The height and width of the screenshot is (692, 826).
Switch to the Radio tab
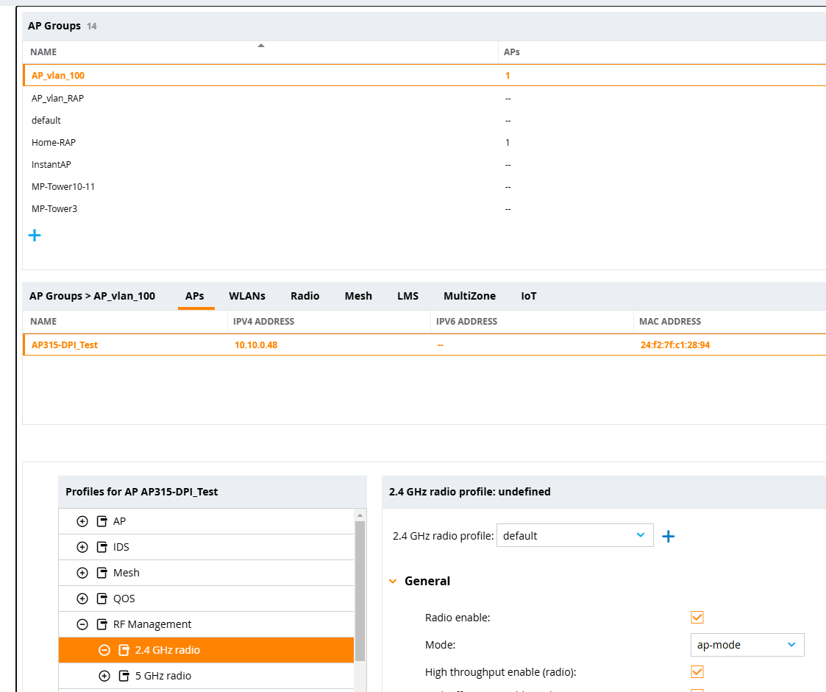pos(305,296)
